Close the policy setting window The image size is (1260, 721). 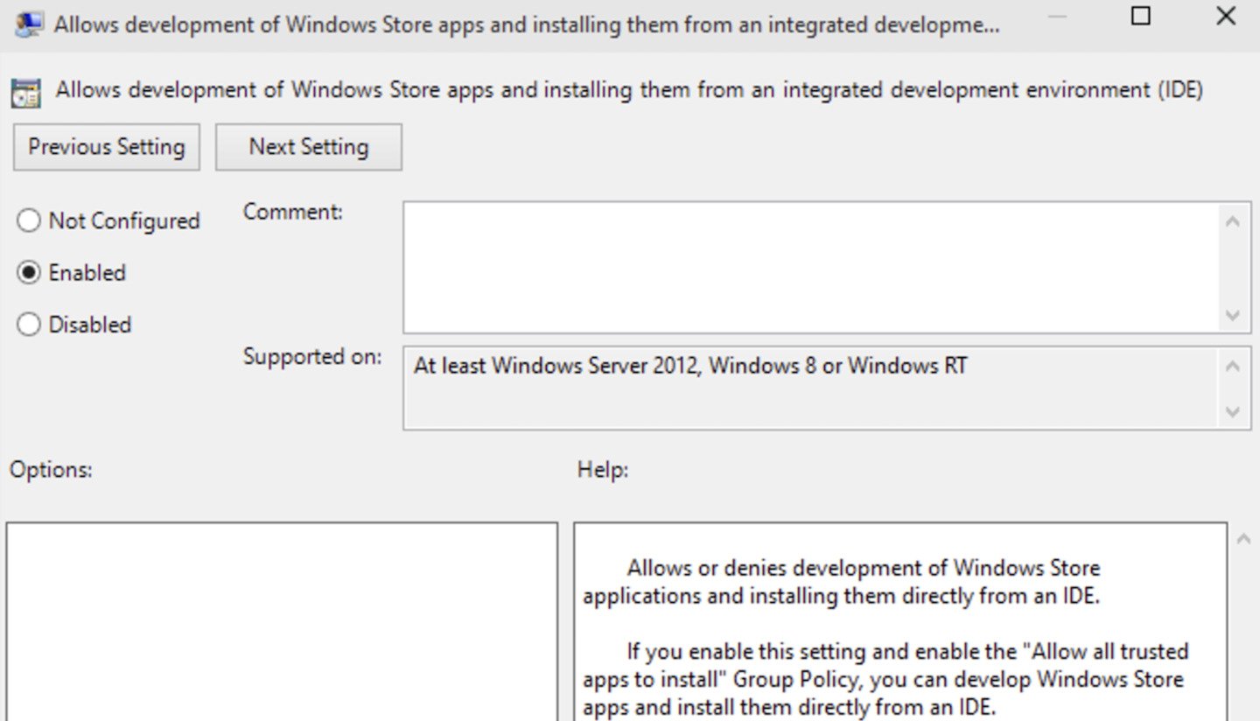click(1226, 16)
